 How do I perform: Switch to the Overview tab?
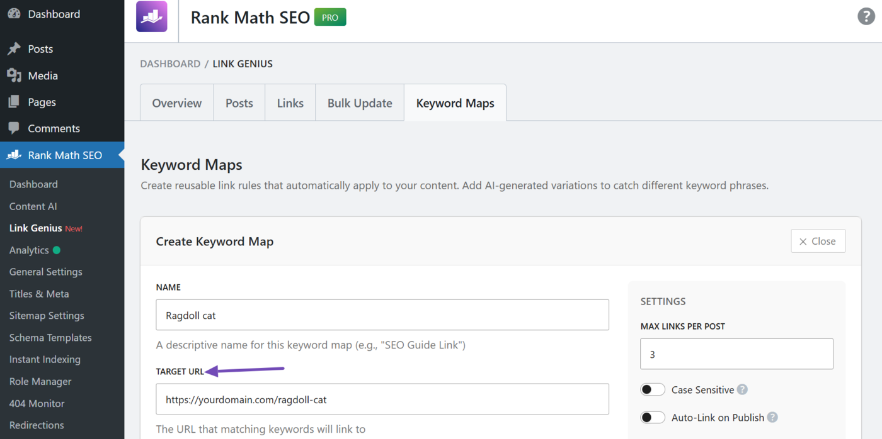point(177,103)
